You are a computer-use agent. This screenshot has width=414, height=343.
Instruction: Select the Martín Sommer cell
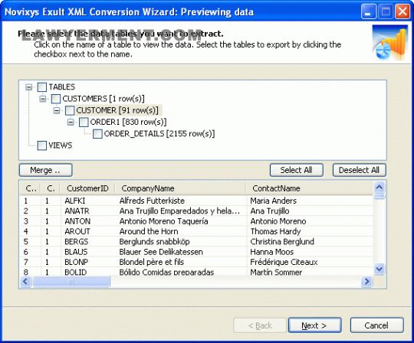310,272
